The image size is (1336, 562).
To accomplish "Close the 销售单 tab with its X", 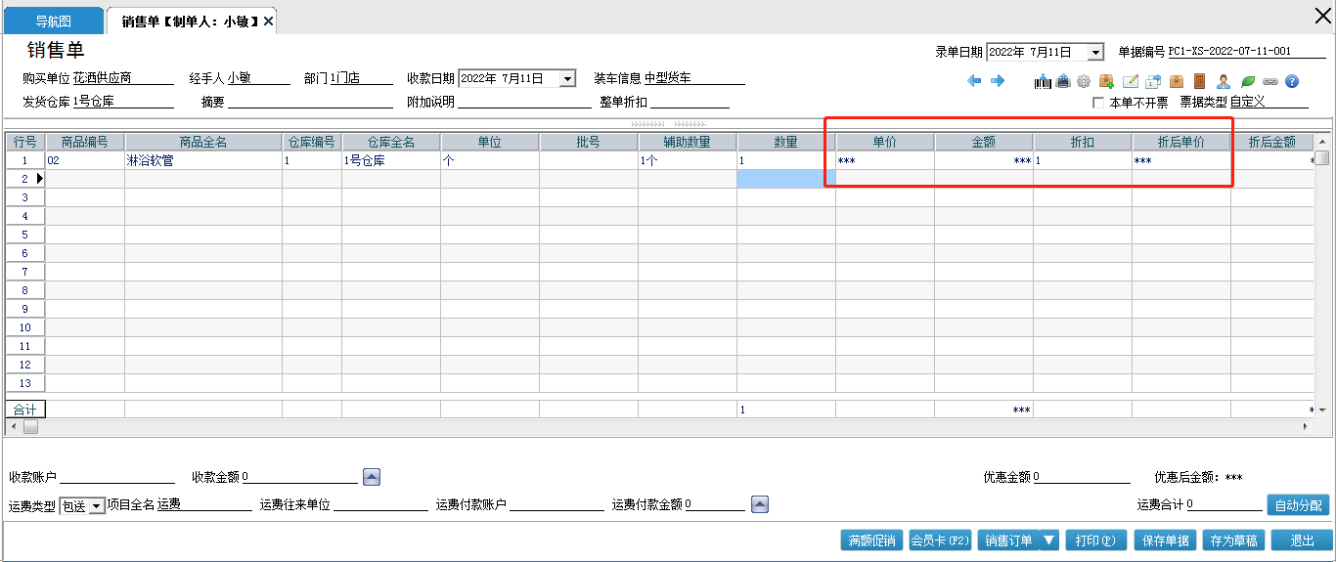I will click(x=268, y=21).
